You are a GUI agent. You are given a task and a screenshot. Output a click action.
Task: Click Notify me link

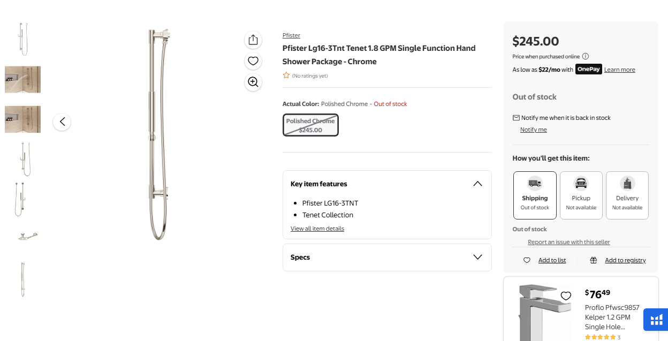(534, 130)
